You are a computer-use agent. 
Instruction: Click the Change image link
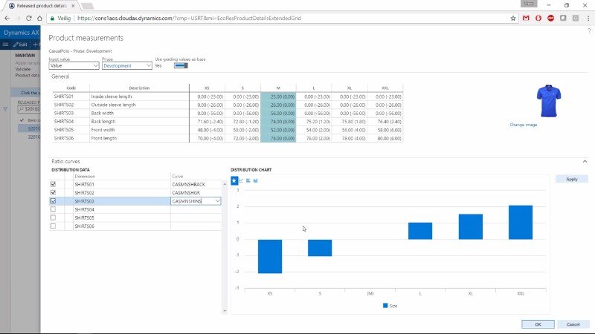[x=524, y=125]
